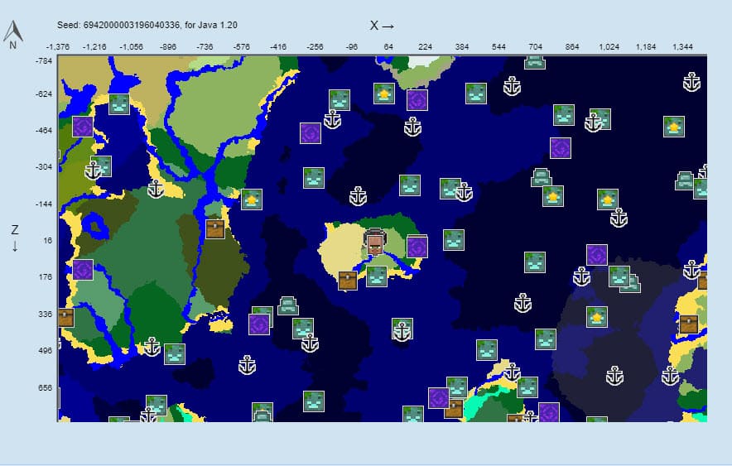Viewport: 732px width, 466px height.
Task: Select the ruined portal on the central island's east side
Action: tap(417, 247)
